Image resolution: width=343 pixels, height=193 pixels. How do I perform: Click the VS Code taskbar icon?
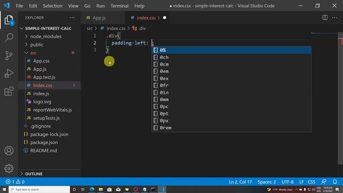coord(162,189)
